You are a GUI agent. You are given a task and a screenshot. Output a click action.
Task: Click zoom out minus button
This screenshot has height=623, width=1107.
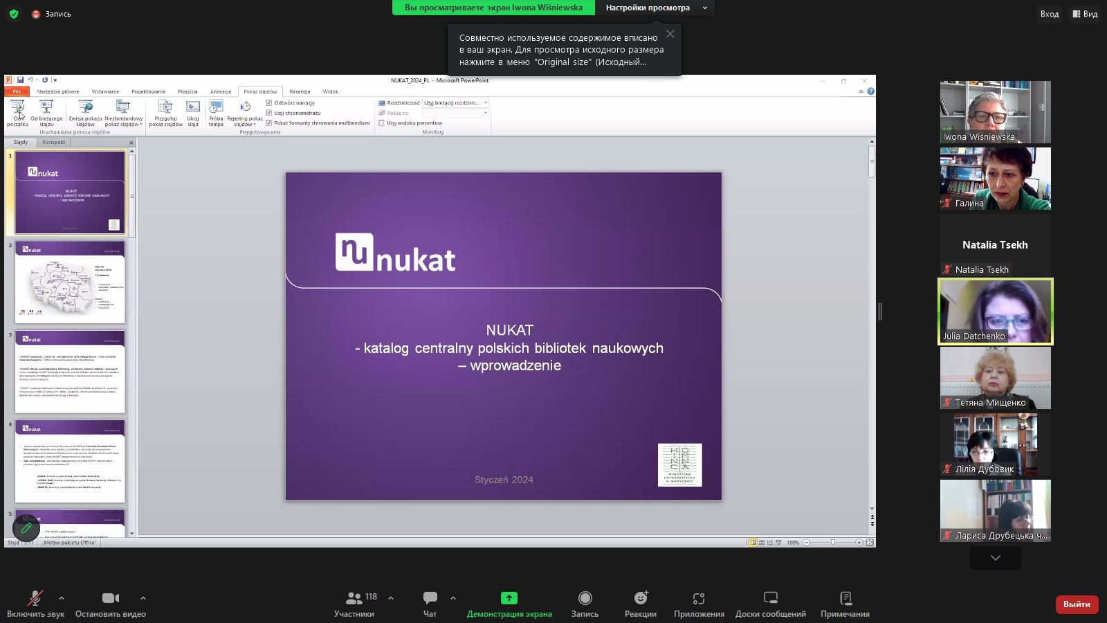pos(807,543)
